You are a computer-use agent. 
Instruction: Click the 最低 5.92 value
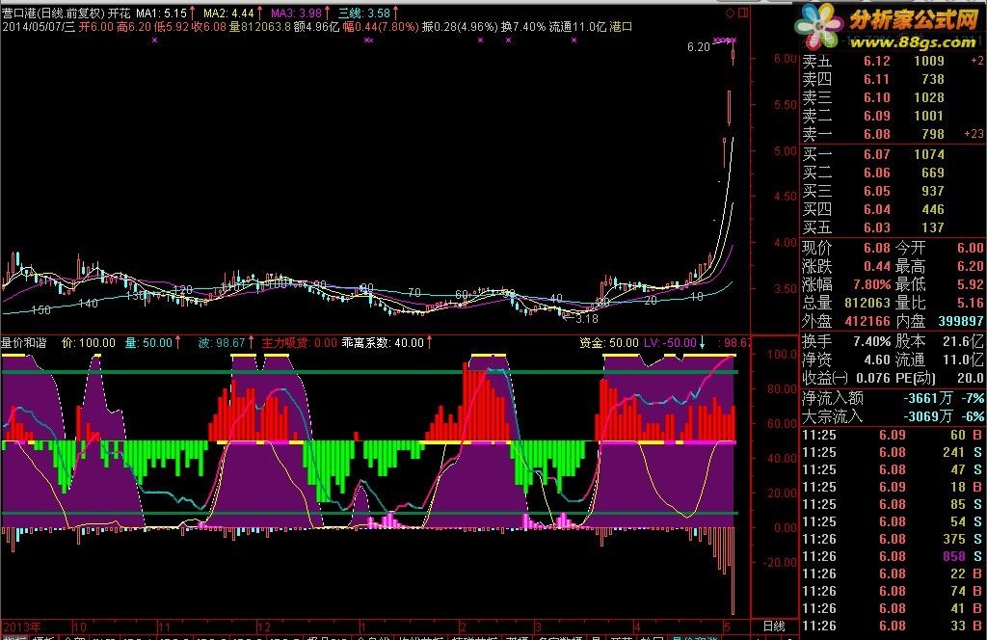point(970,284)
